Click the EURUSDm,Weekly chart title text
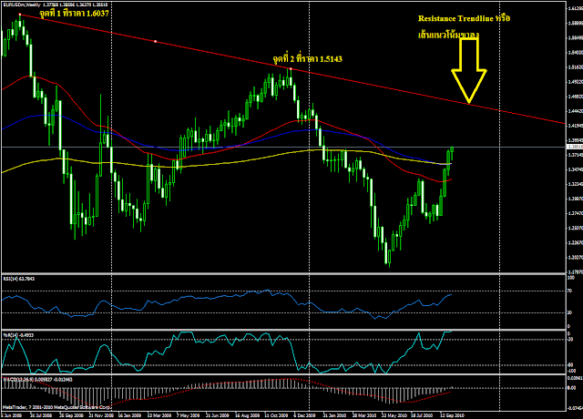 (x=20, y=5)
